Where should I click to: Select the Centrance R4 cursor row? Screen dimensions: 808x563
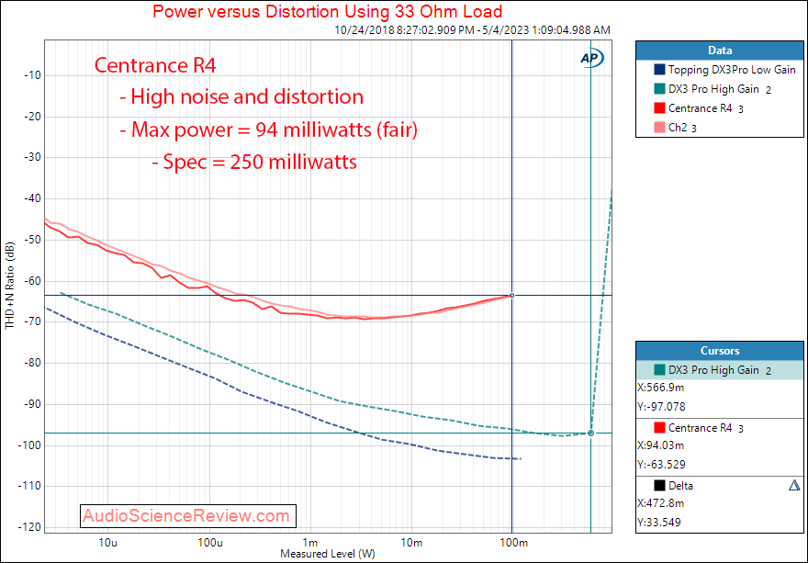tap(719, 427)
